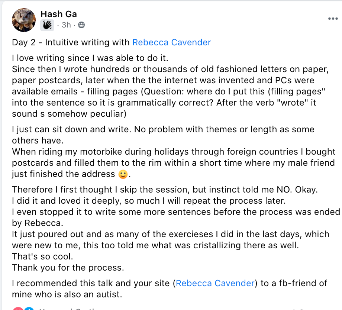
Task: Click the Hash Ga author name
Action: coord(59,14)
